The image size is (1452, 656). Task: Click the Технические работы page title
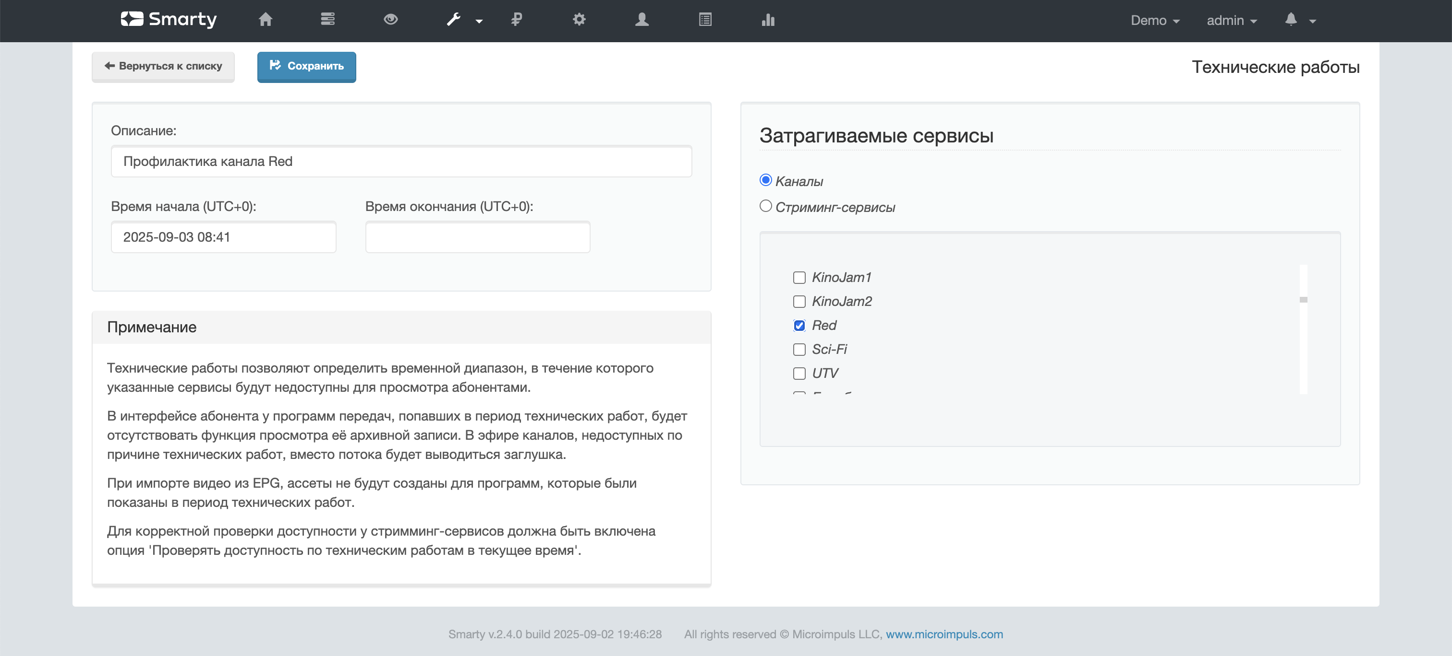(1276, 67)
